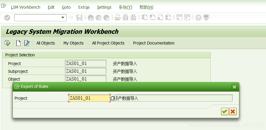Image resolution: width=266 pixels, height=130 pixels.
Task: Close the Export of Rules dialog
Action: tap(234, 87)
